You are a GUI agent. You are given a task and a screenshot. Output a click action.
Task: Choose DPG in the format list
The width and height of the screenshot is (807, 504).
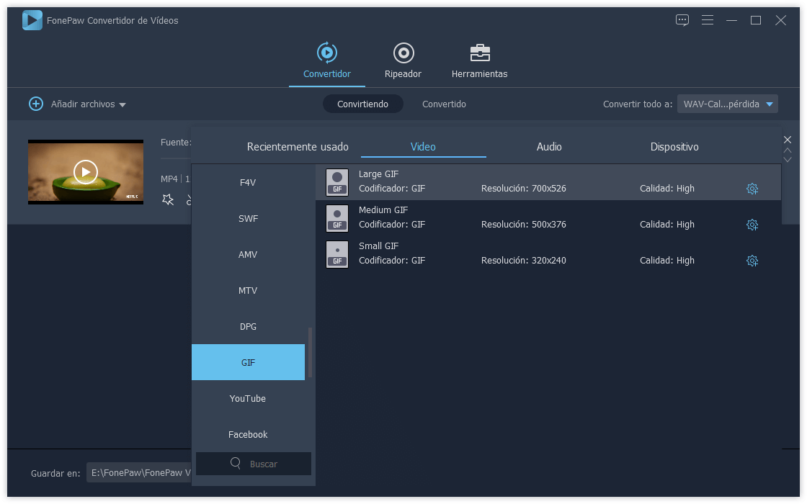[248, 327]
